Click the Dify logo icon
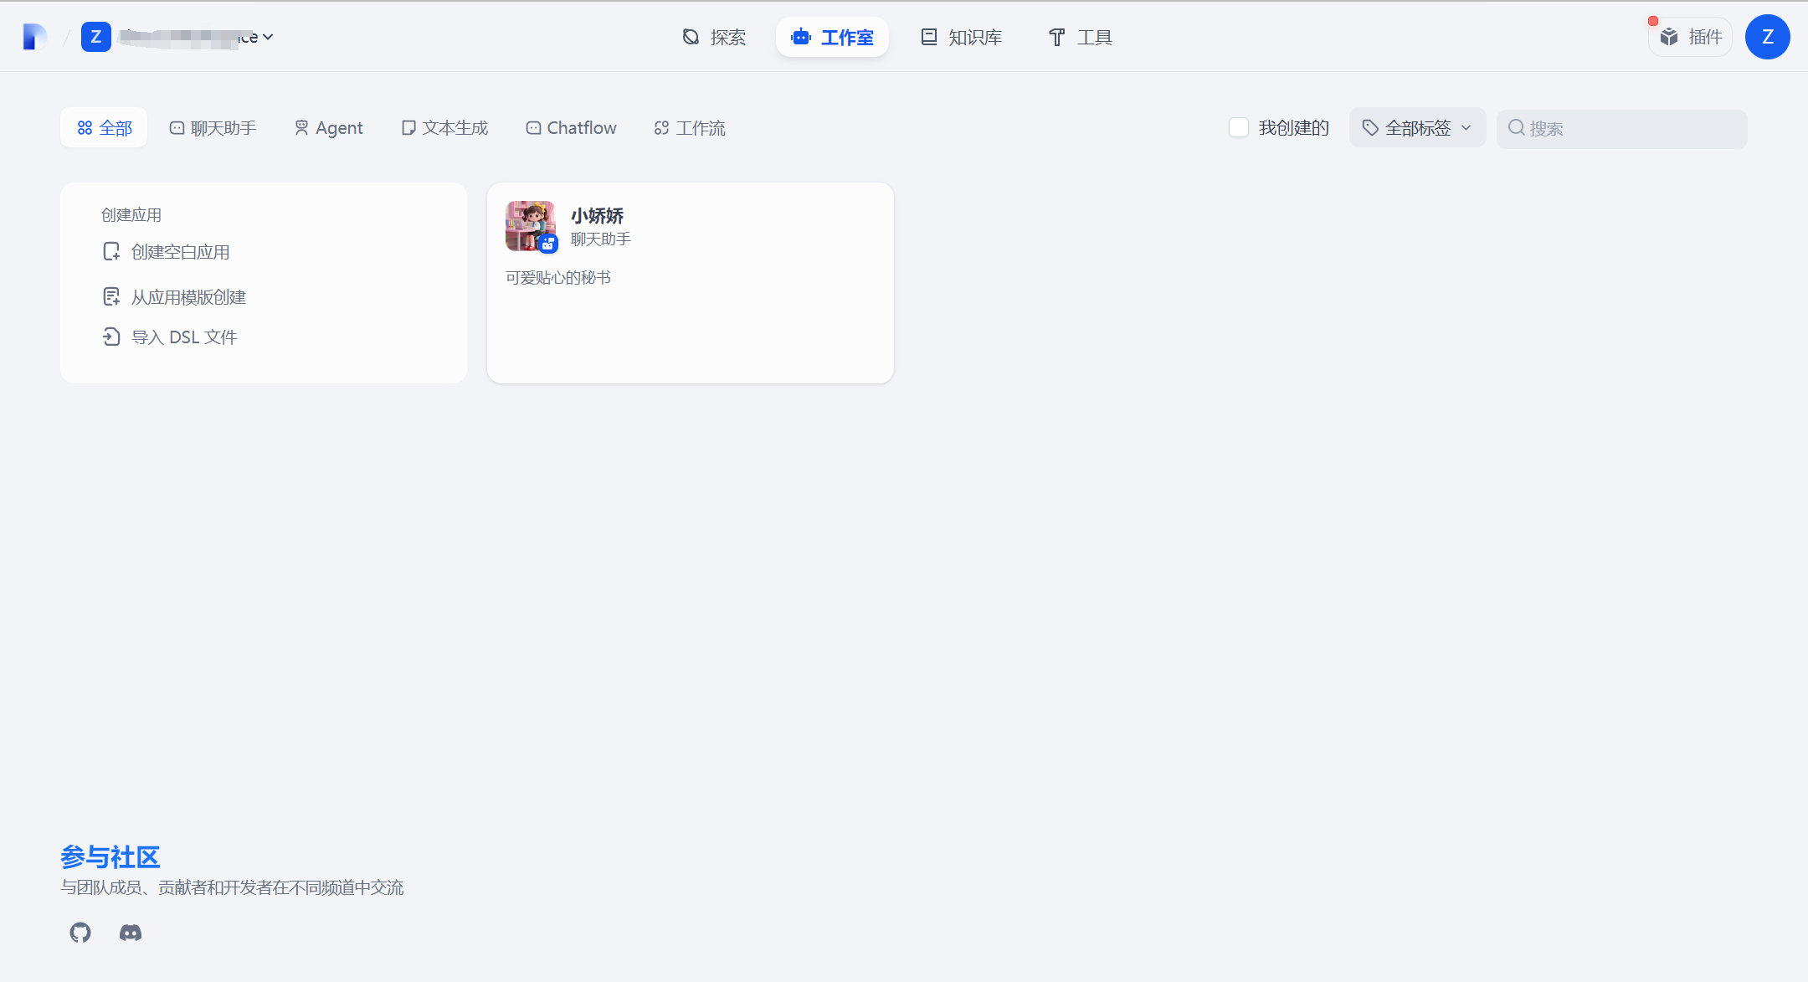 point(33,37)
